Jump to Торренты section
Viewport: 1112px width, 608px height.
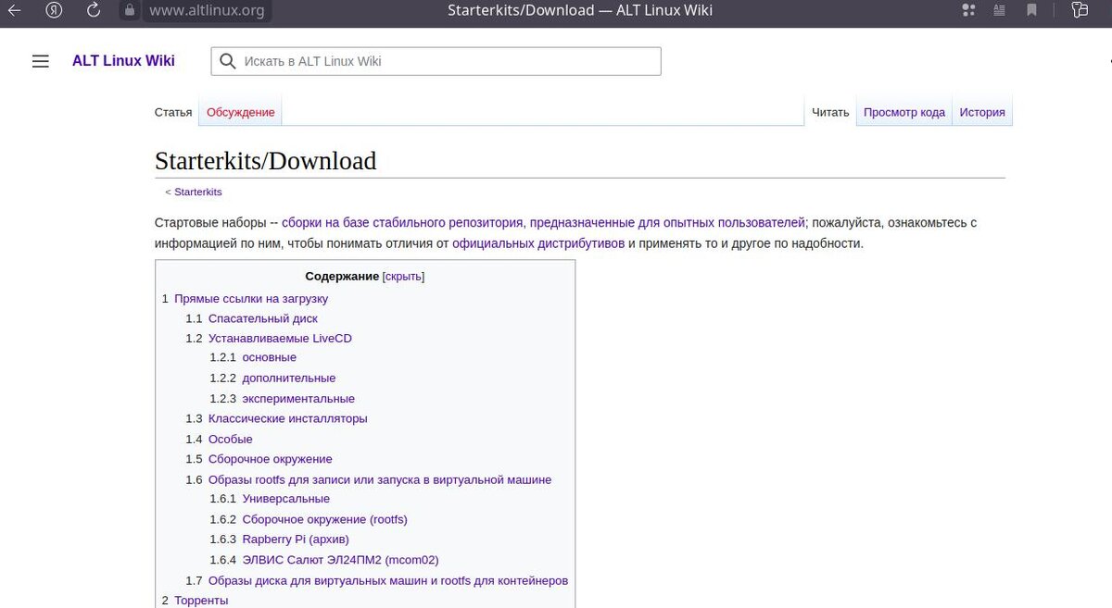pos(201,601)
